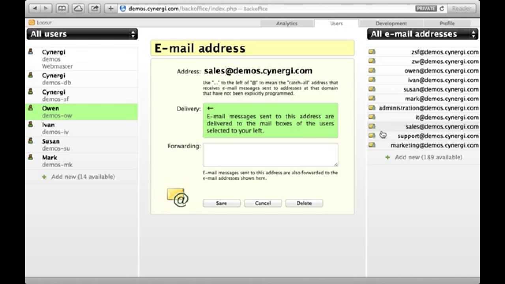Screen dimensions: 505x284
Task: Click envelope icon beside administration@demos.cynergi.com
Action: [372, 107]
